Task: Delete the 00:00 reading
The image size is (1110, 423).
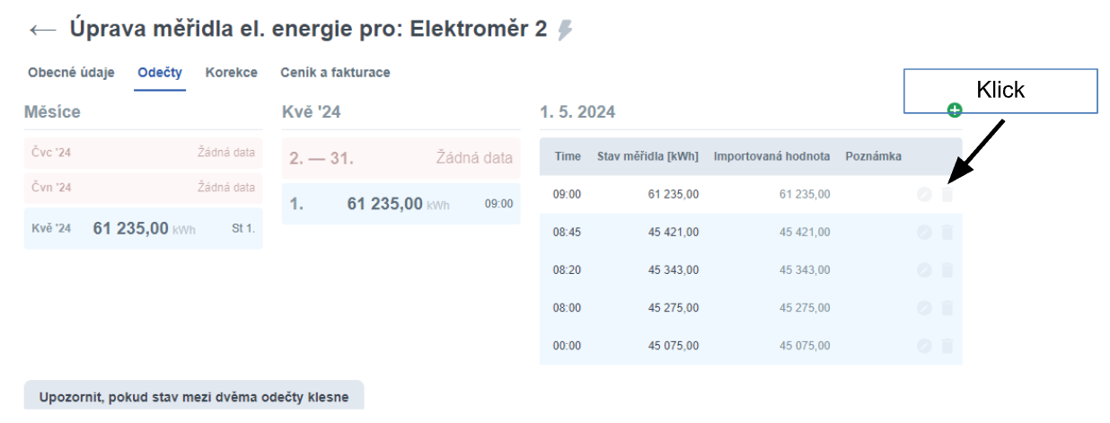Action: 947,346
